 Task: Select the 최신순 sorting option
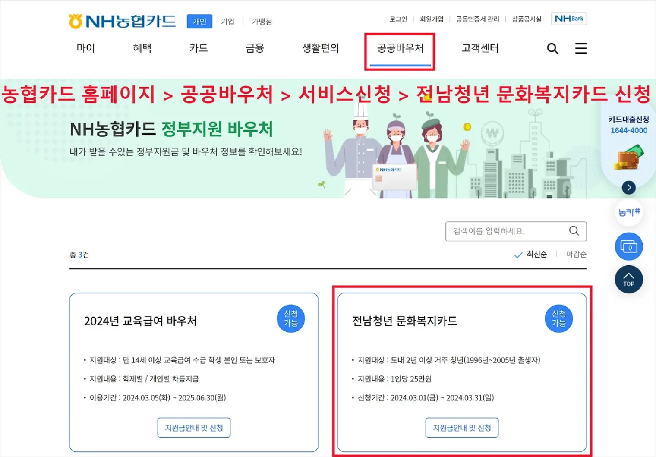[537, 254]
